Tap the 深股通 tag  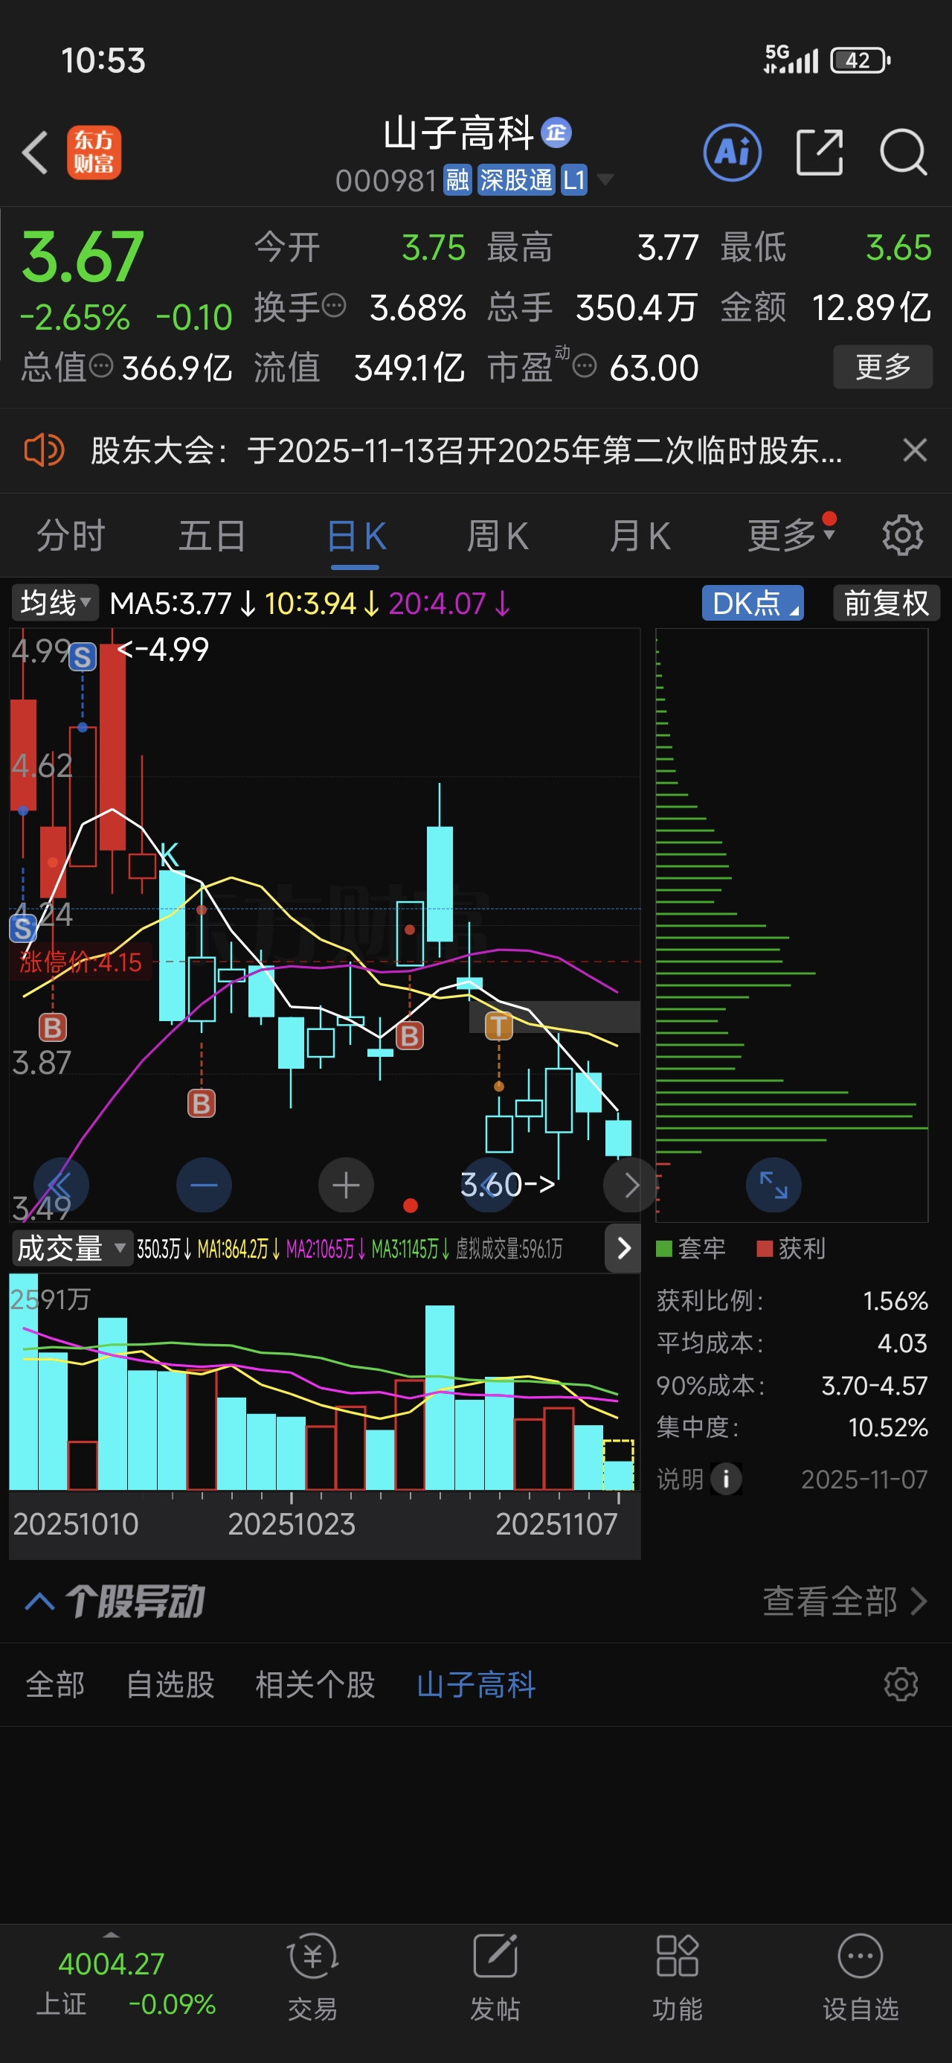point(515,180)
